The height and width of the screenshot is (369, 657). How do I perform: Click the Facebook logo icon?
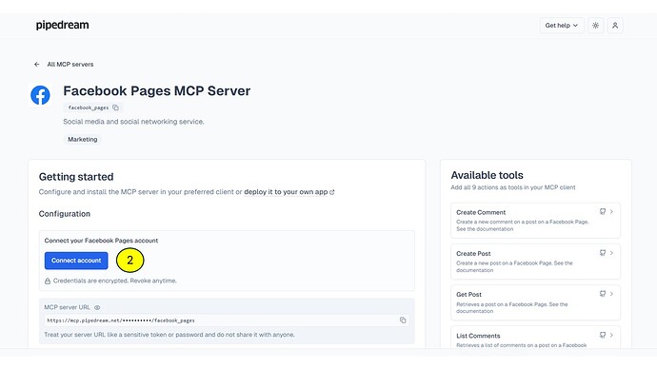point(40,95)
